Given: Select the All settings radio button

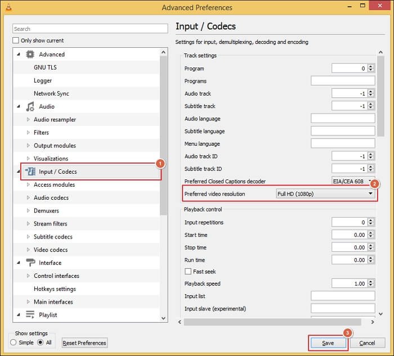Looking at the screenshot, I should [40, 343].
